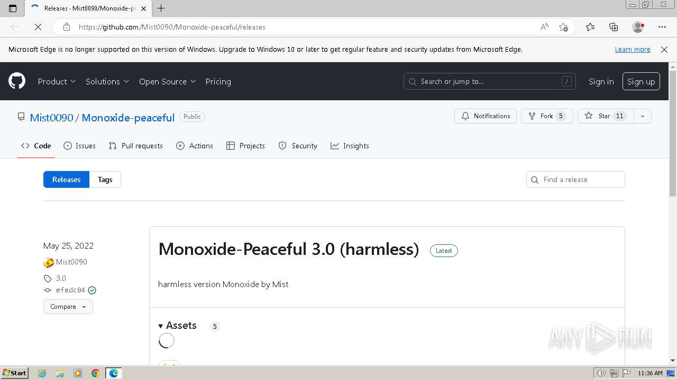The image size is (677, 380).
Task: Open the star lists dropdown arrow
Action: [x=642, y=116]
